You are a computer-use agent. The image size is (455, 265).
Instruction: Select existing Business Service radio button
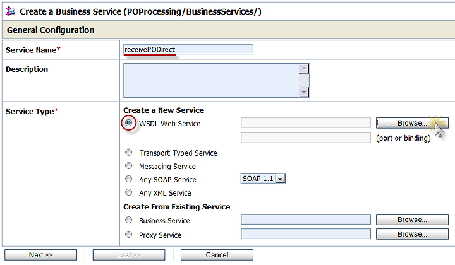coord(128,220)
